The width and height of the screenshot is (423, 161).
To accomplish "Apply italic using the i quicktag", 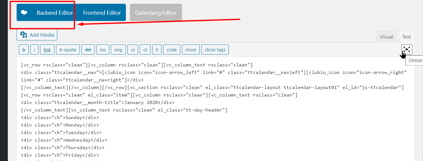I will (x=34, y=50).
